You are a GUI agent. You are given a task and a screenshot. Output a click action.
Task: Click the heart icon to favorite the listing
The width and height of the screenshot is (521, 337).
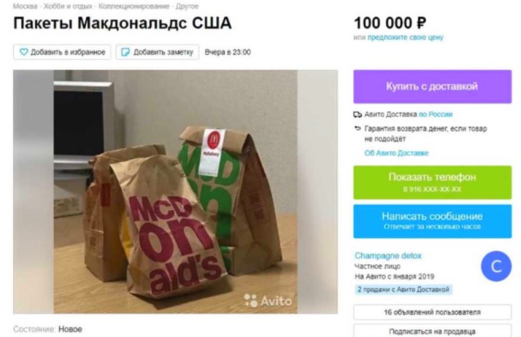point(24,52)
